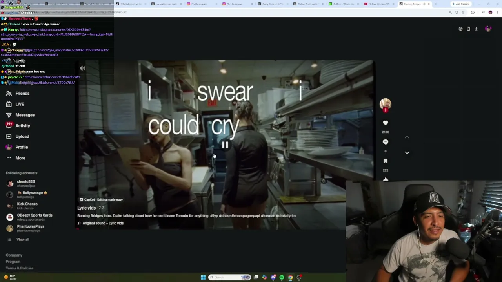This screenshot has height=282, width=502.
Task: Open Copilot from the taskbar
Action: coord(265,277)
